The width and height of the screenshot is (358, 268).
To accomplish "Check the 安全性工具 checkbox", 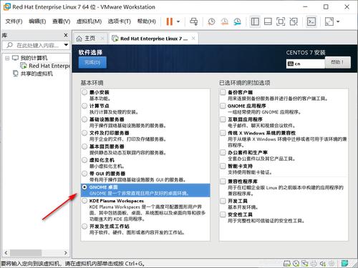I will pos(223,214).
